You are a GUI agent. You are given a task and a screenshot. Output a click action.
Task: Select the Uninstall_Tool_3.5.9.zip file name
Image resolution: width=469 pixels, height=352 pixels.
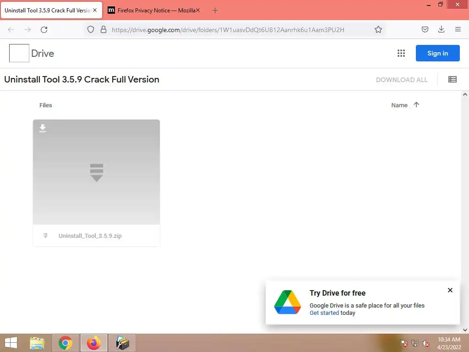[90, 236]
